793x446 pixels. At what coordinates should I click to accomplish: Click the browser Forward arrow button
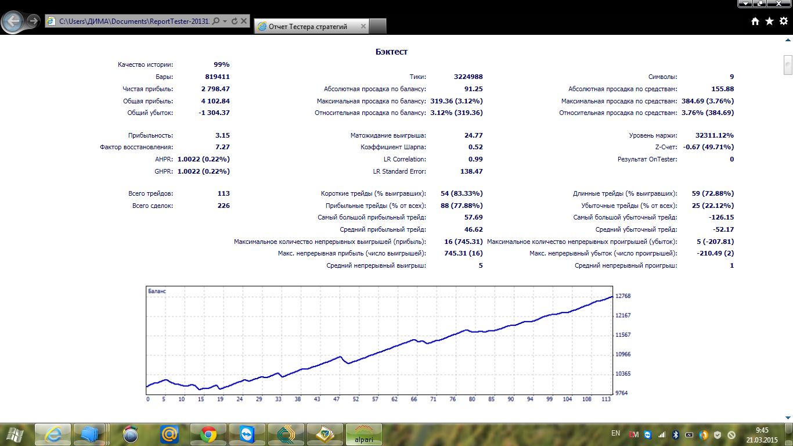(34, 21)
